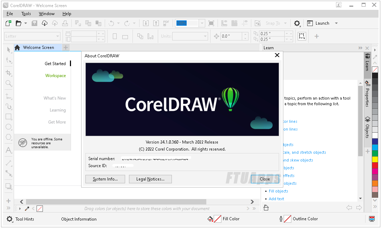Expand the Undo history dropdown arrow
The image size is (381, 228).
[x=118, y=23]
